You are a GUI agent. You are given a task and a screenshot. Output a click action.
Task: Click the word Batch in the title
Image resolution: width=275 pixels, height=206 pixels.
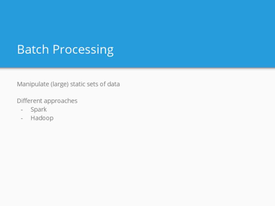pyautogui.click(x=33, y=49)
